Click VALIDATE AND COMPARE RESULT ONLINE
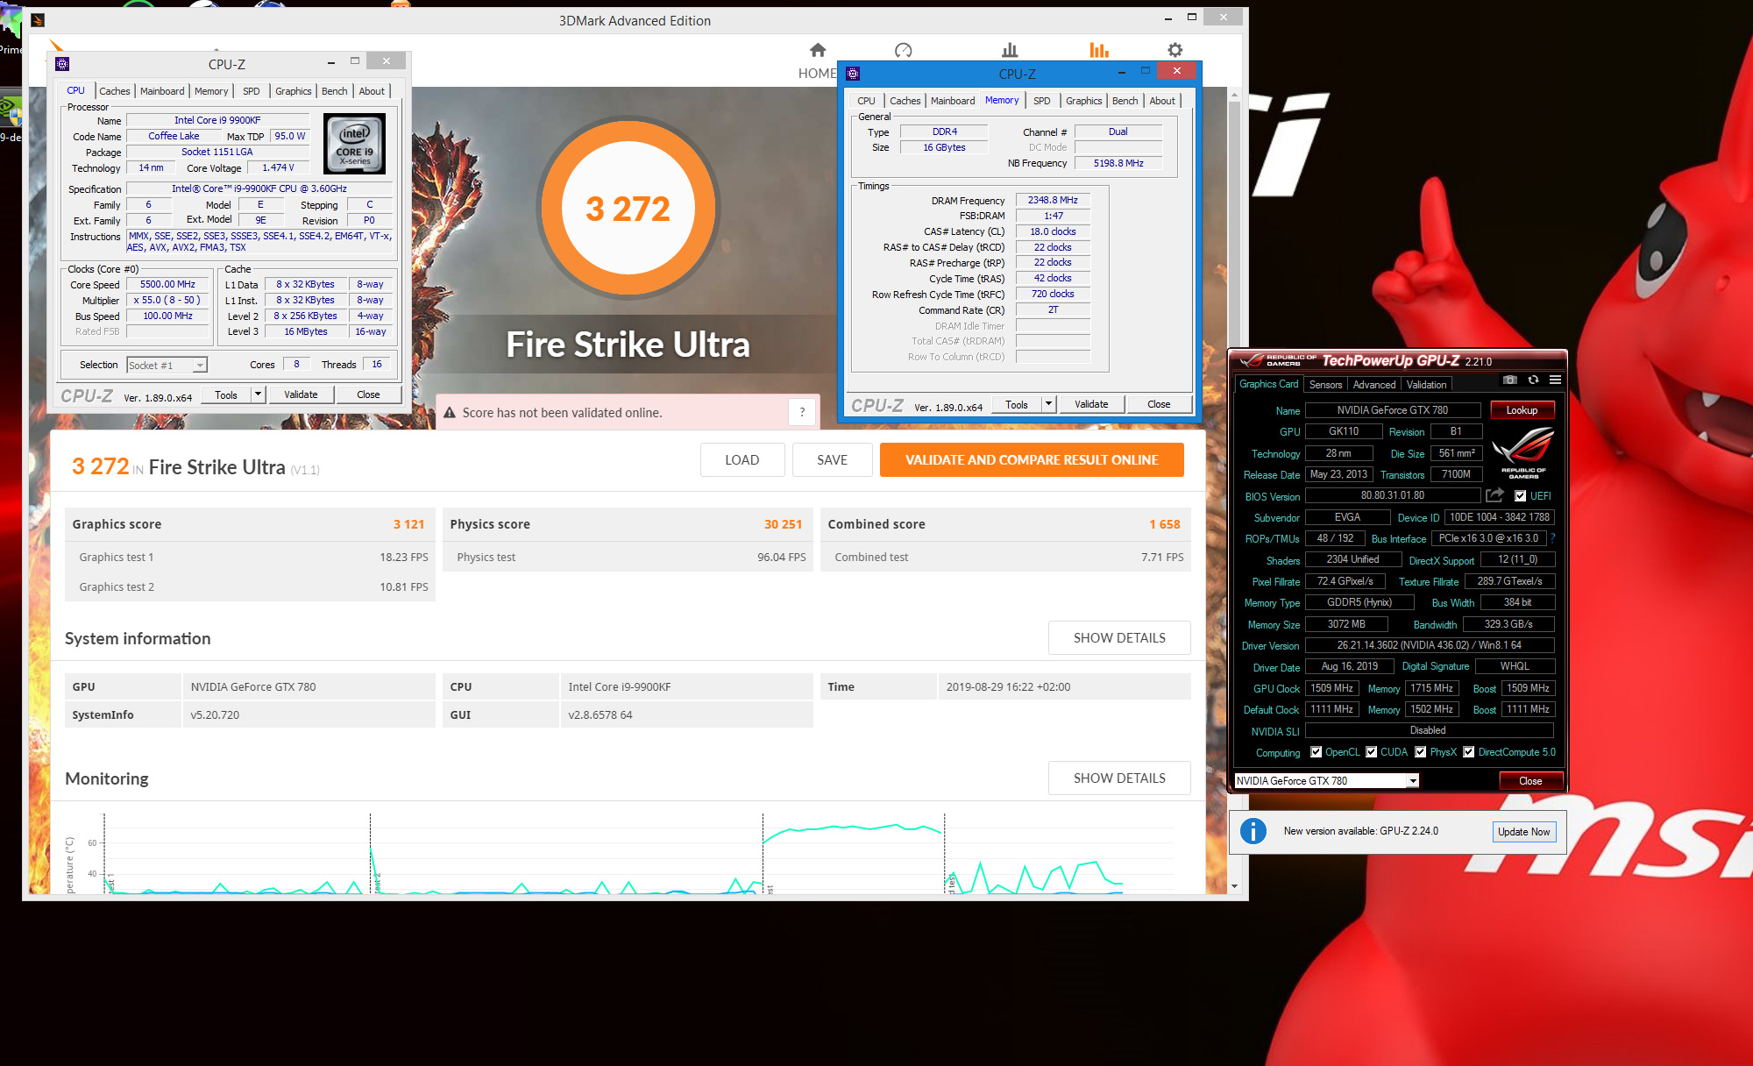Screen dimensions: 1753x1066 click(1032, 460)
